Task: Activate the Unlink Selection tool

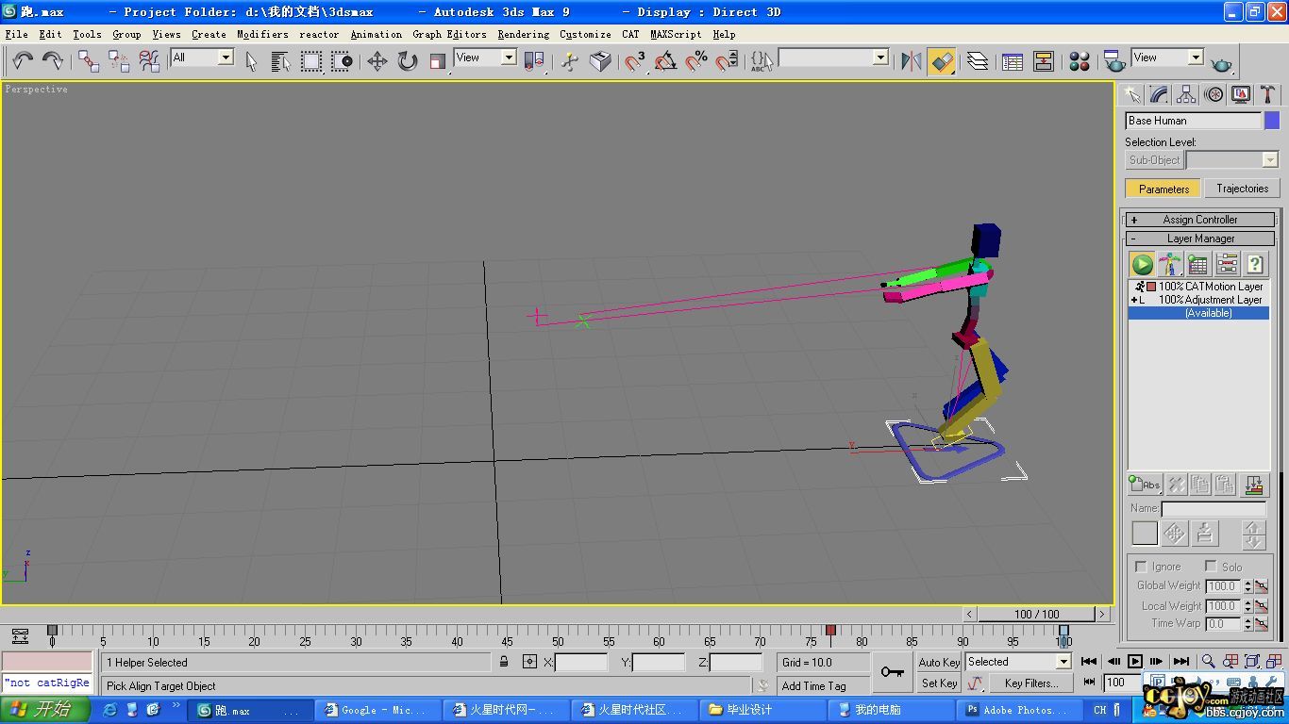Action: point(119,61)
